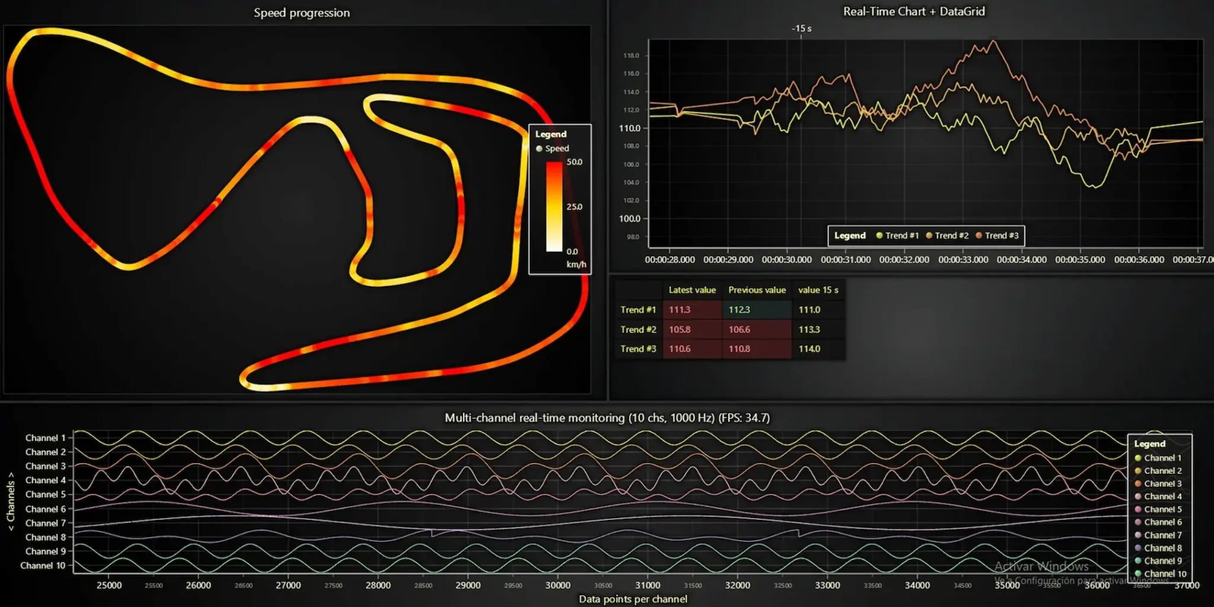Click the 00:00:32.000 time axis tick
The height and width of the screenshot is (607, 1214).
(x=904, y=260)
